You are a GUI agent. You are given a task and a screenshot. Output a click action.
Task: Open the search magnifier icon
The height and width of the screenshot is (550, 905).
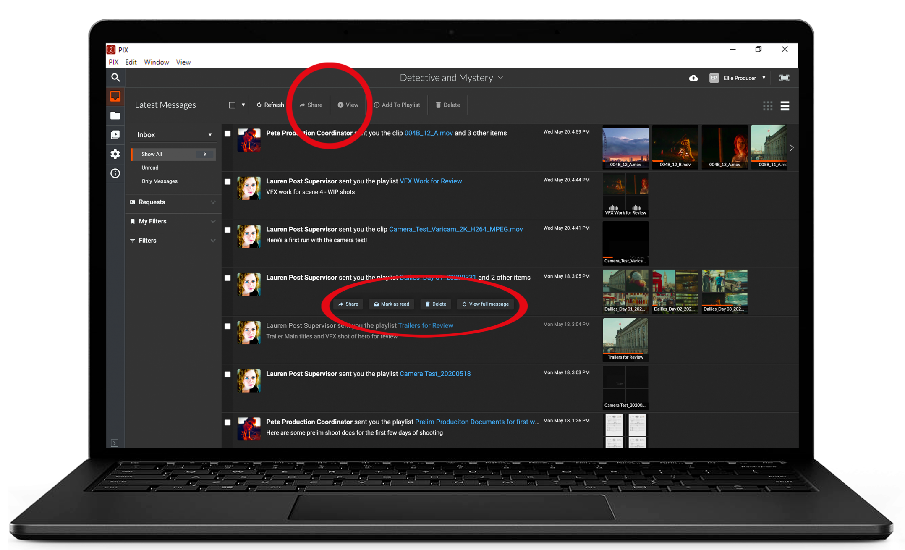point(115,78)
